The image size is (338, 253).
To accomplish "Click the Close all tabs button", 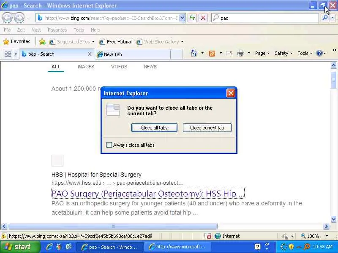I will (154, 128).
